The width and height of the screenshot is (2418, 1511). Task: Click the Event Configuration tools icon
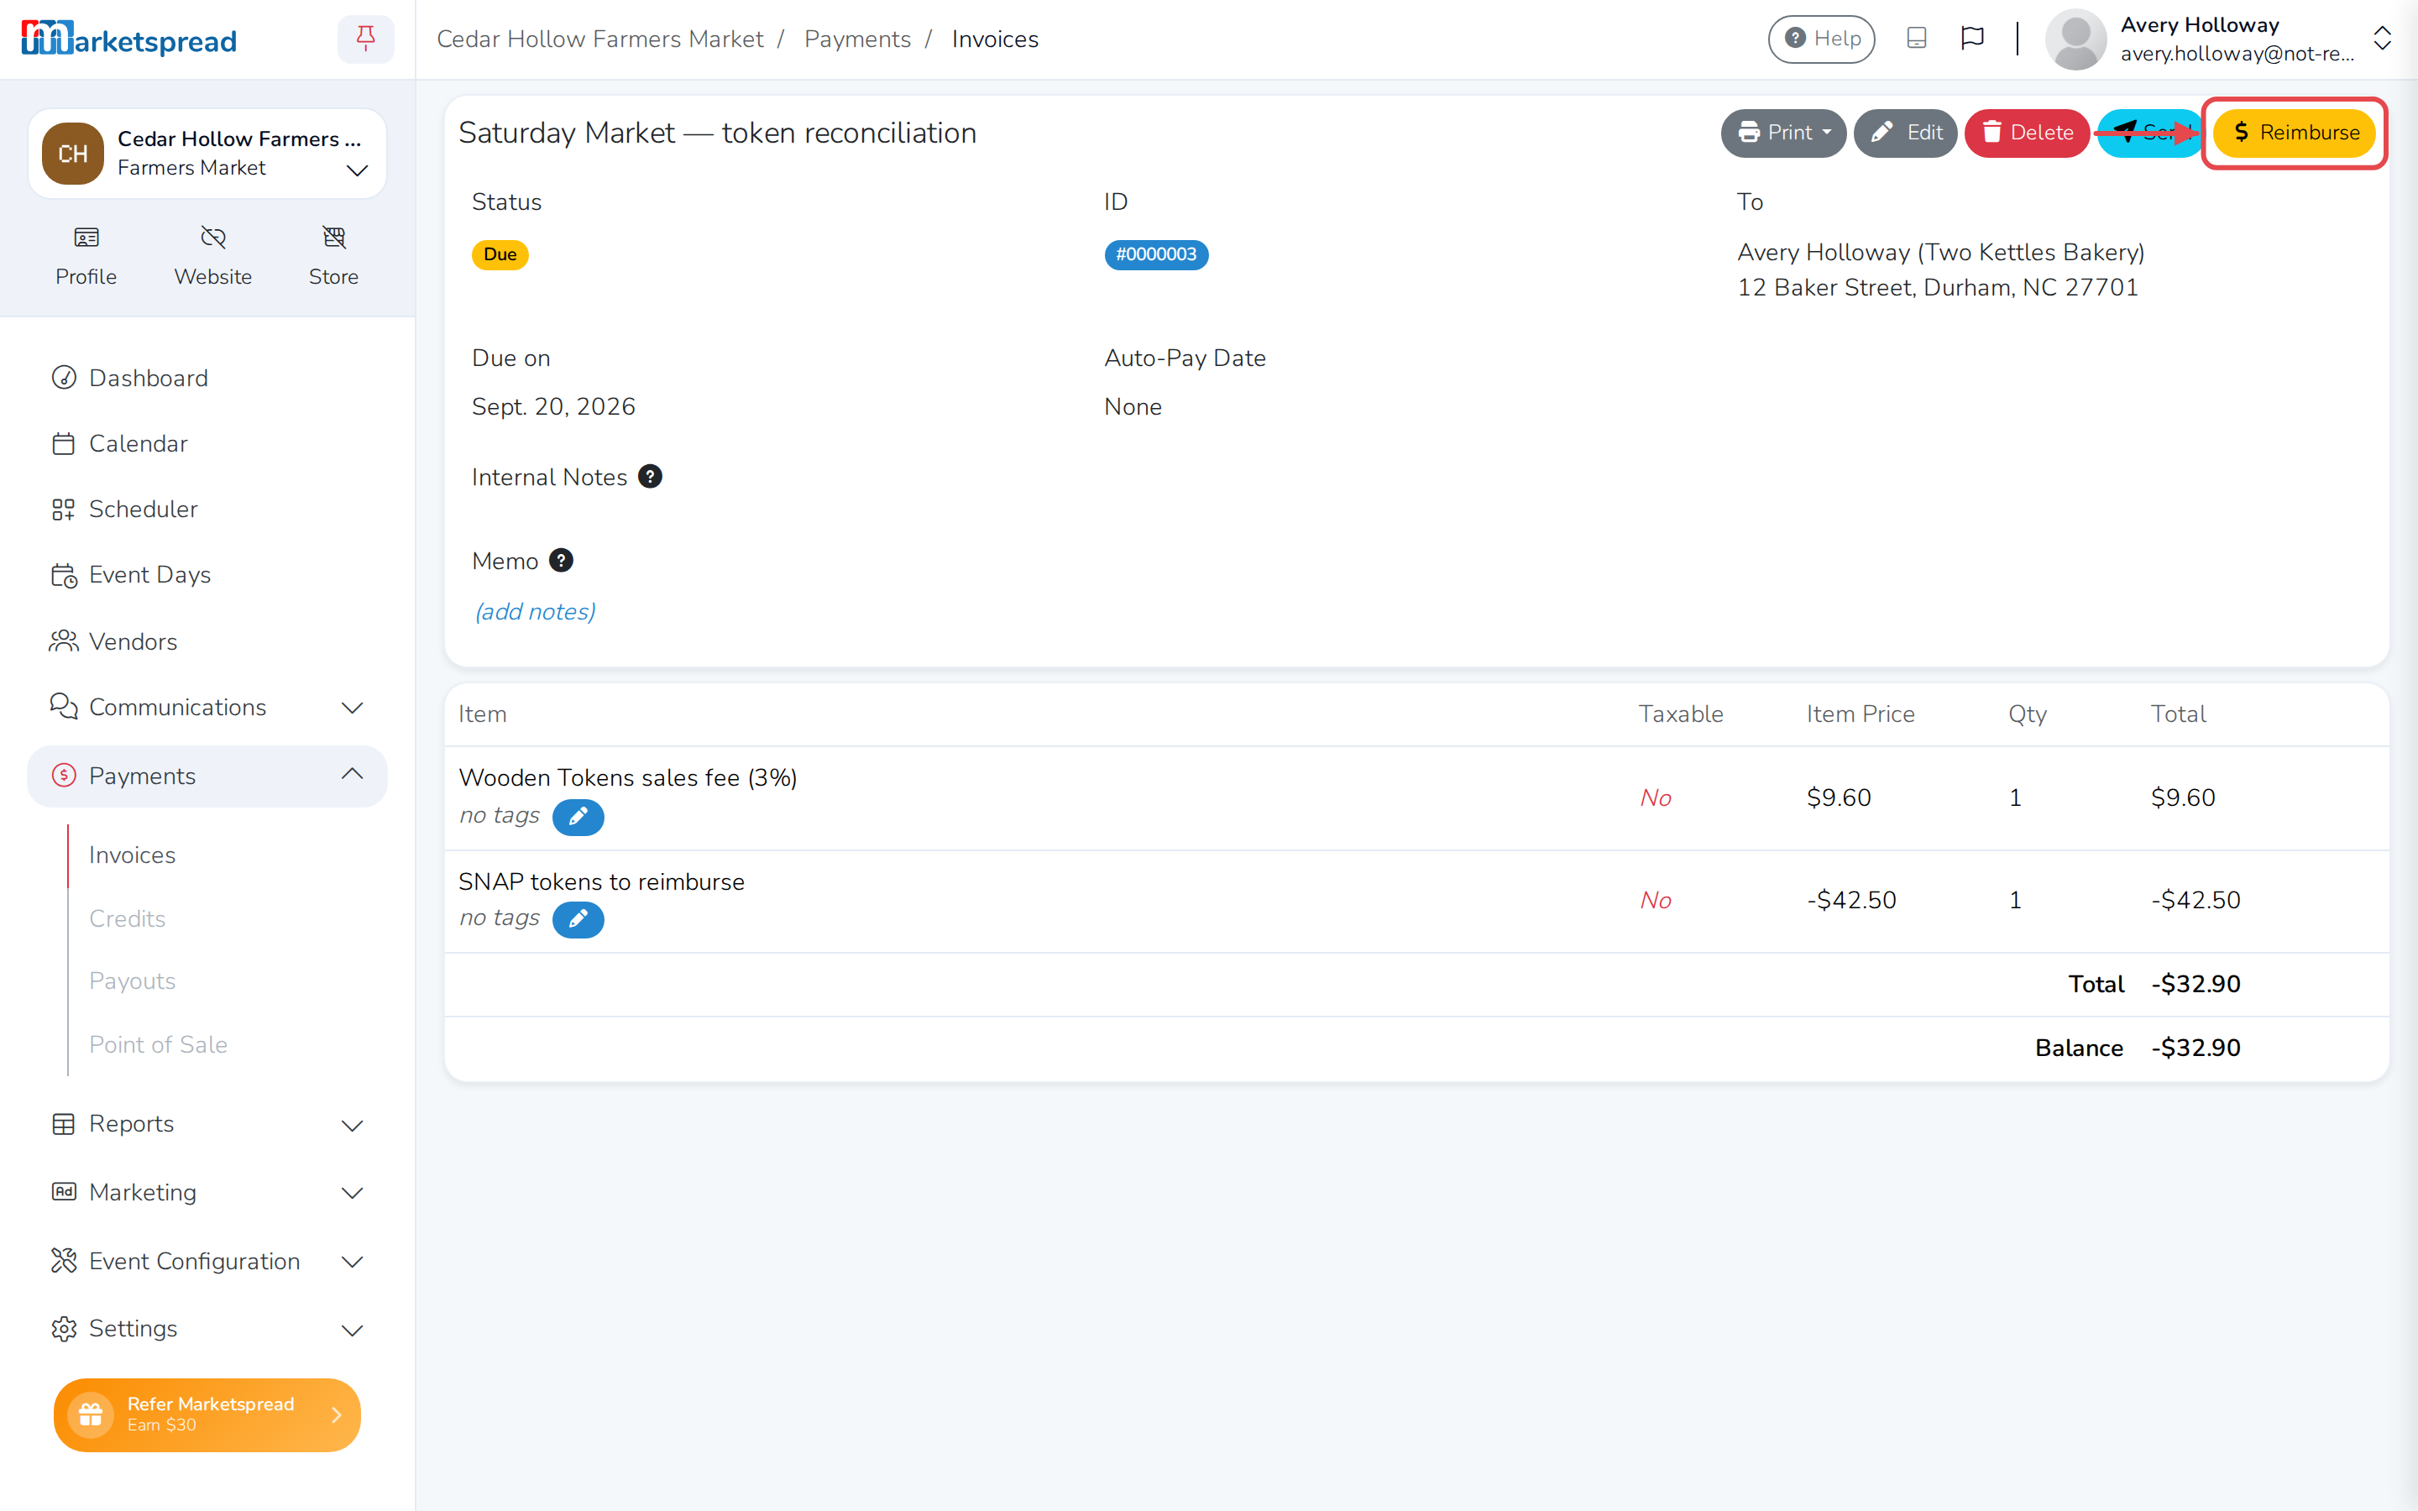tap(64, 1261)
